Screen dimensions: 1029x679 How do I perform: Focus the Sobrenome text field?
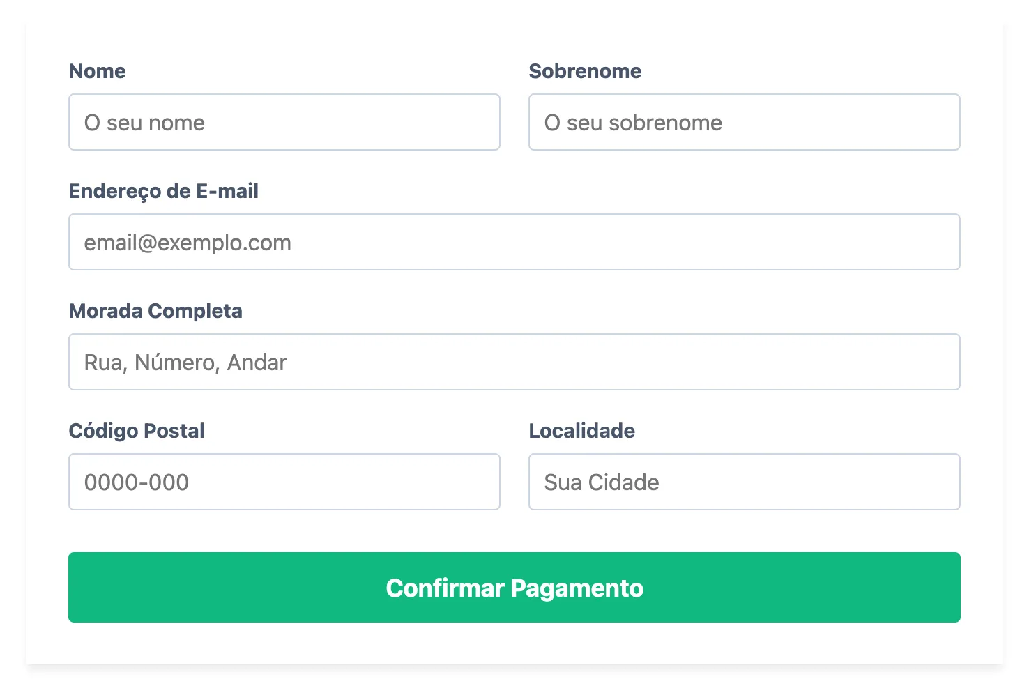coord(745,122)
